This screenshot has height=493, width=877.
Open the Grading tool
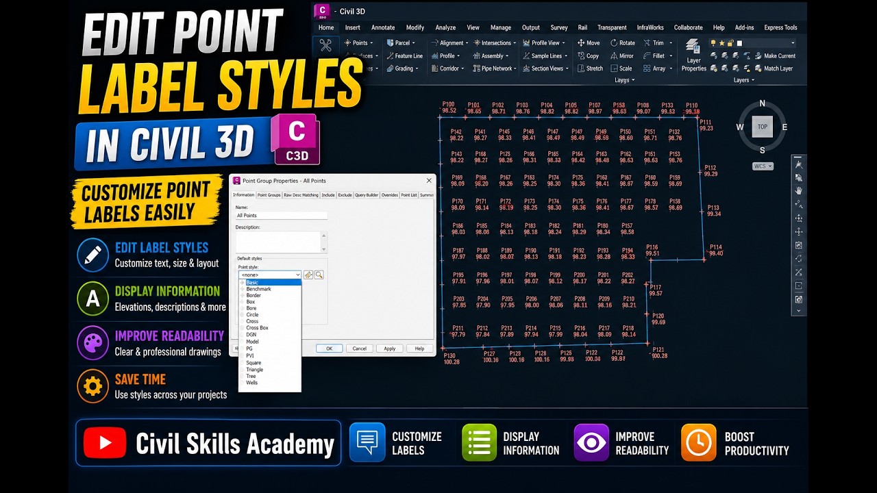[x=402, y=68]
